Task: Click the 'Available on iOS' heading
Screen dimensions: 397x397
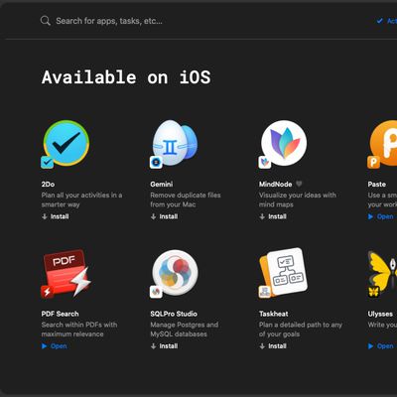Action: coord(126,77)
